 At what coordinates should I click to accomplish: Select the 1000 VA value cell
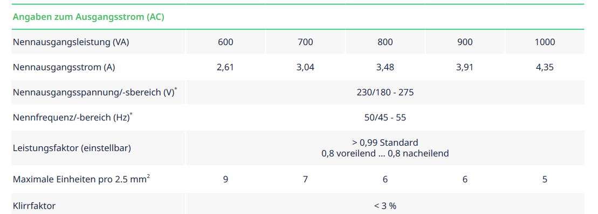(545, 42)
